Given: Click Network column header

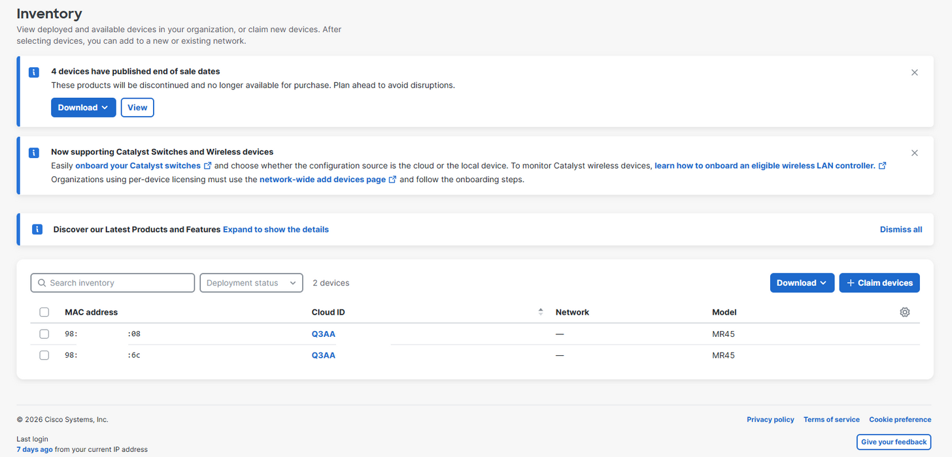Looking at the screenshot, I should (x=572, y=313).
